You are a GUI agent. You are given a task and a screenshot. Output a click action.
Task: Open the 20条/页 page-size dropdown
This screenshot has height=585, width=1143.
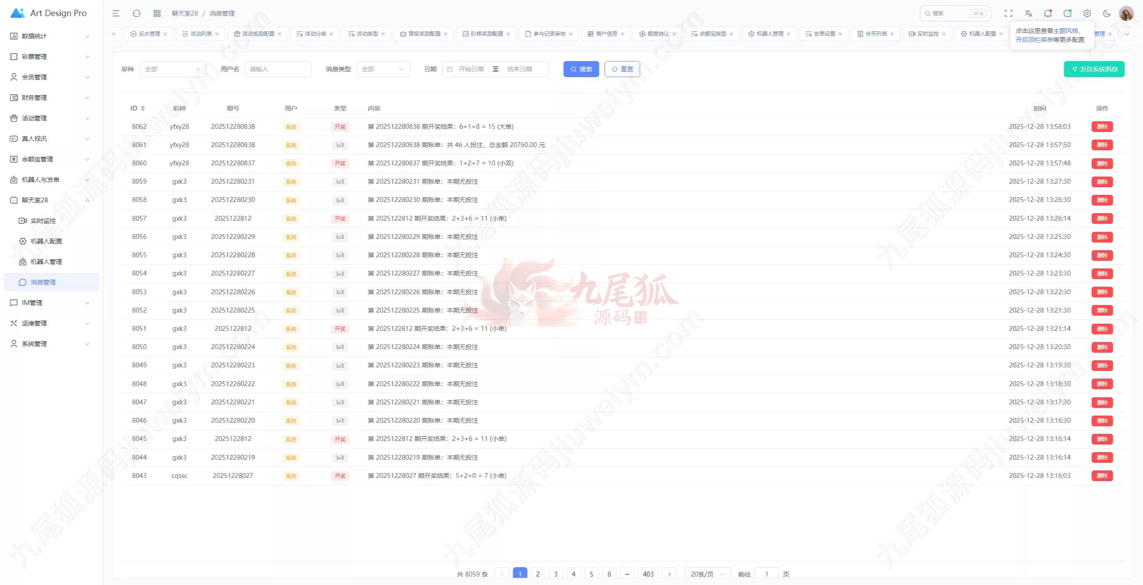pos(707,574)
